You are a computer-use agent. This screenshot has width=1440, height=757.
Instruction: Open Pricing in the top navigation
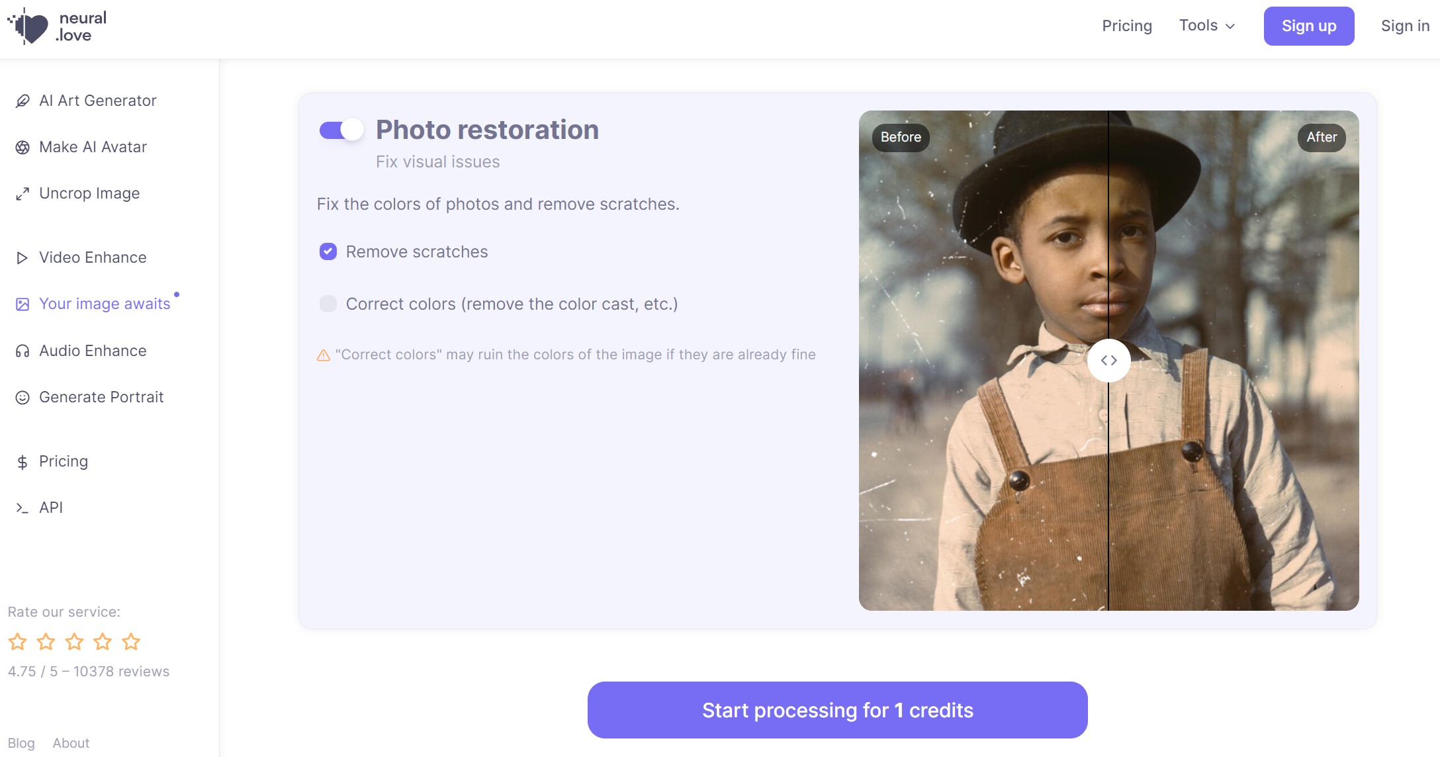[1126, 26]
